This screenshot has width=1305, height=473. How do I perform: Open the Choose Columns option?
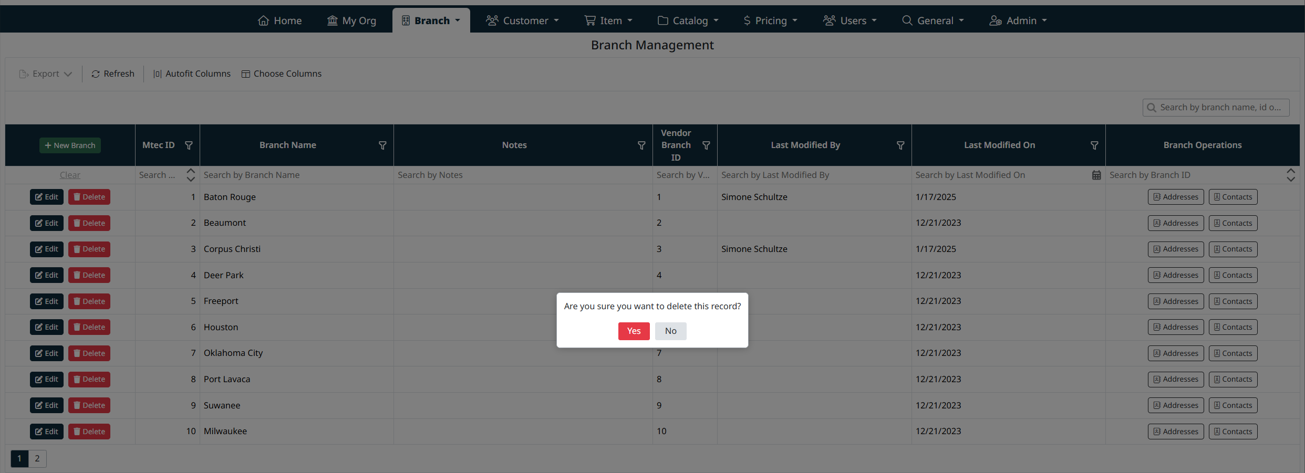(282, 74)
